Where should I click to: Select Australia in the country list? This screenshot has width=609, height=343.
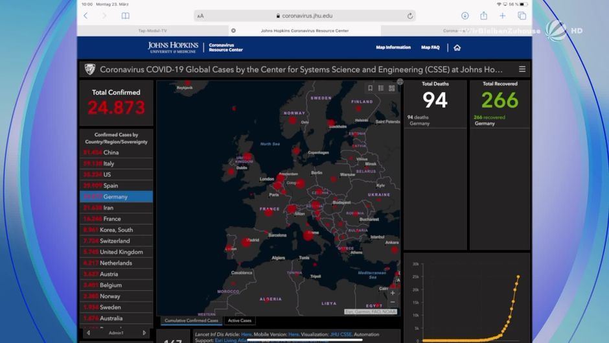116,318
